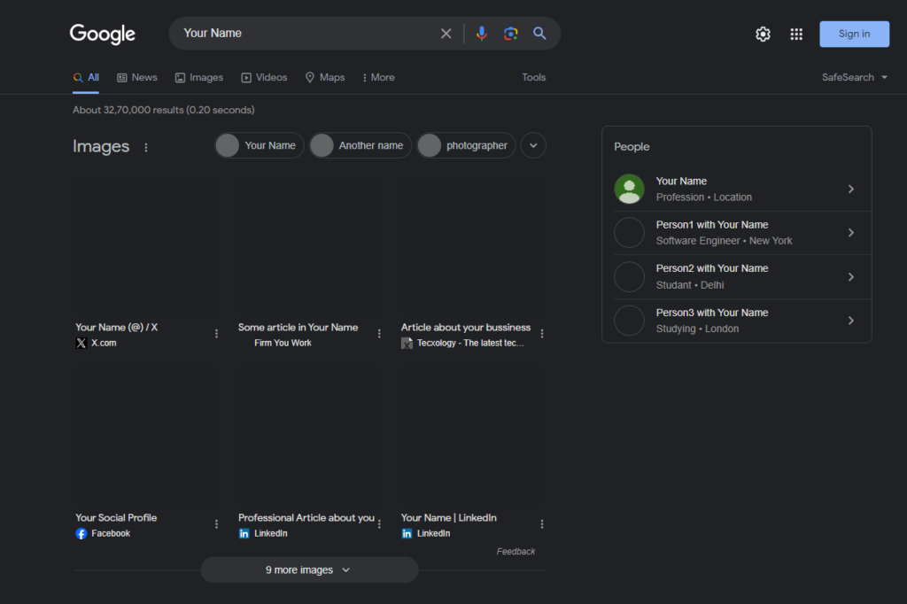Open 'Article about your bussiness' result
This screenshot has width=907, height=604.
466,328
